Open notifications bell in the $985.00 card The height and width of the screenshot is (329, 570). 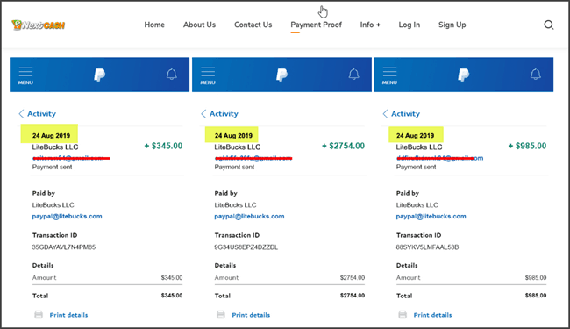tap(536, 75)
